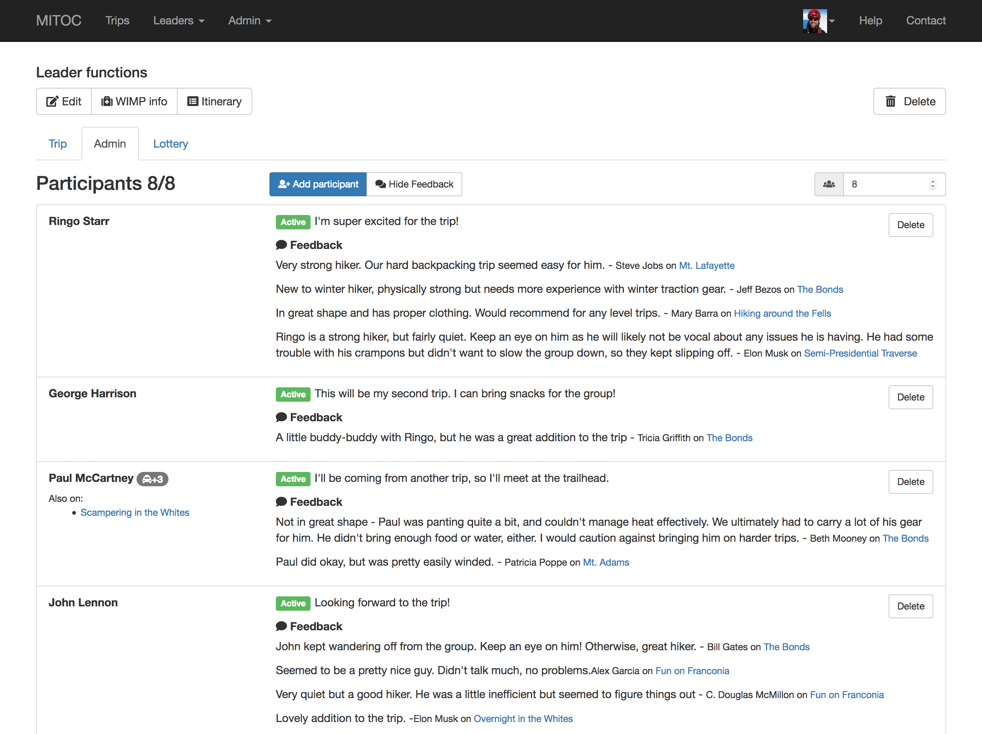Open WIMP info
Image resolution: width=982 pixels, height=734 pixels.
point(134,101)
